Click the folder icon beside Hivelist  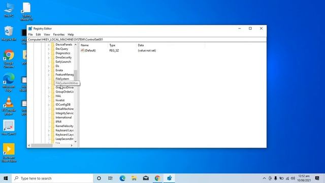coord(53,100)
